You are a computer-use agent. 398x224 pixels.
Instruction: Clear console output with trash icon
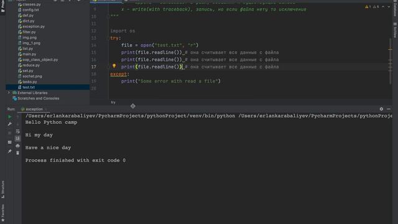tap(17, 153)
